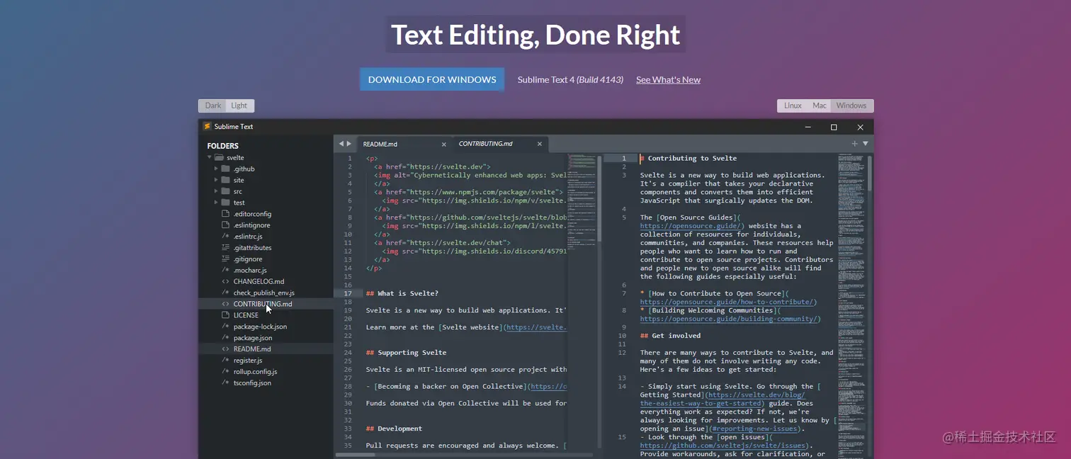Switch to the CONTRIBUTING.md tab
Screen dimensions: 1071x459
[x=499, y=144]
